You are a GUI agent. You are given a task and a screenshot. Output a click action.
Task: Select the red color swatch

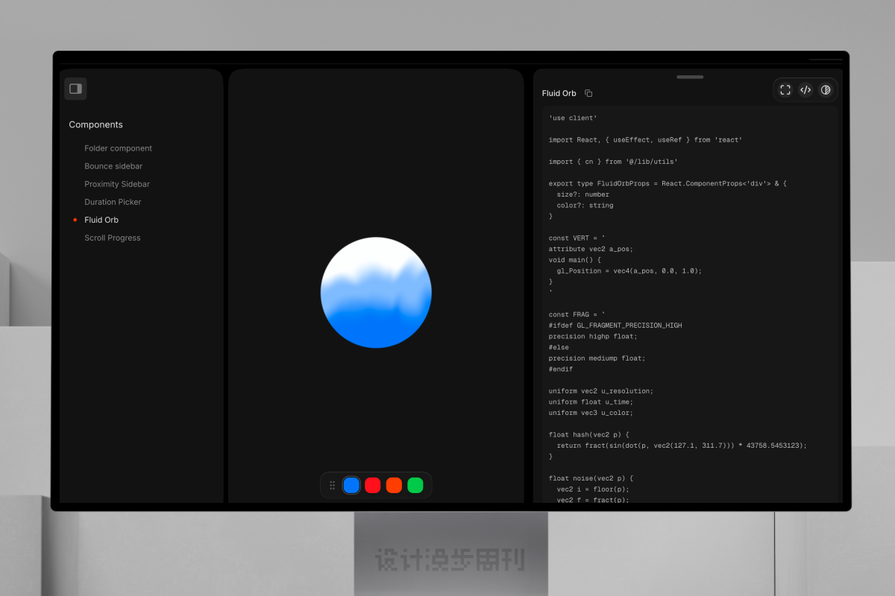click(x=373, y=485)
